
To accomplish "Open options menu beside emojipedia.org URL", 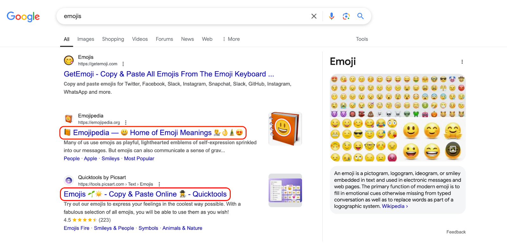I will 126,123.
